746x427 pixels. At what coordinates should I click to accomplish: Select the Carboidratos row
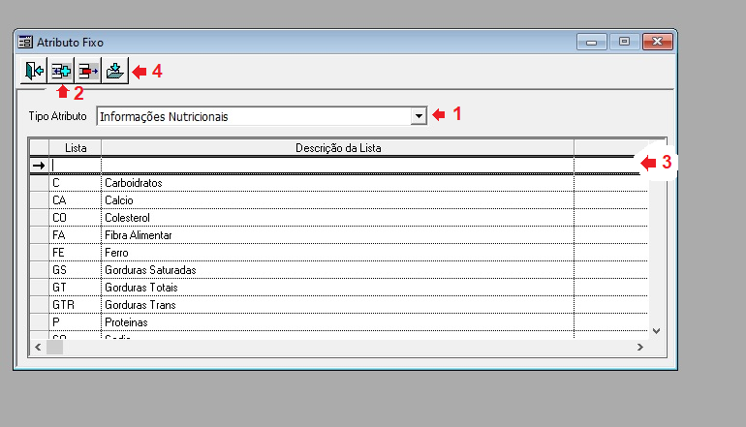point(338,183)
